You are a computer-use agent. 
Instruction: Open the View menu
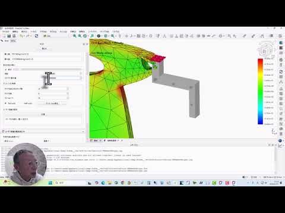[x=24, y=31]
